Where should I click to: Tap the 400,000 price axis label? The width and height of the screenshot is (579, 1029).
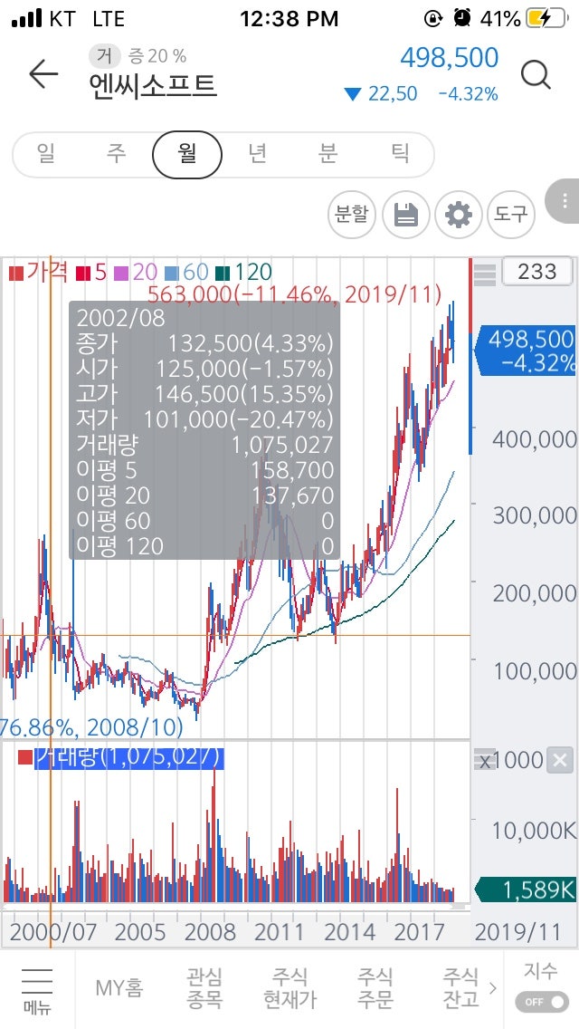point(534,439)
